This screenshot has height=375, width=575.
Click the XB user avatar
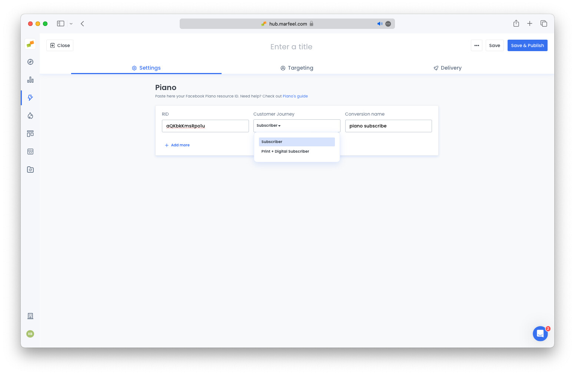(x=30, y=334)
